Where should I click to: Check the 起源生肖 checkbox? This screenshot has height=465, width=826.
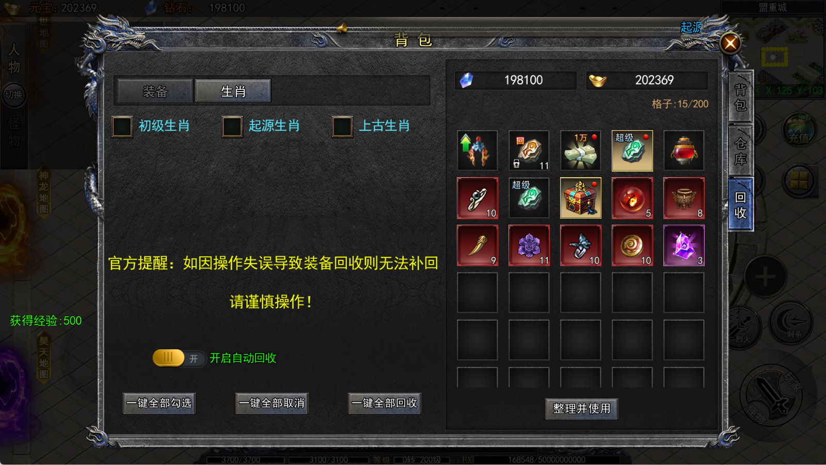tap(232, 127)
